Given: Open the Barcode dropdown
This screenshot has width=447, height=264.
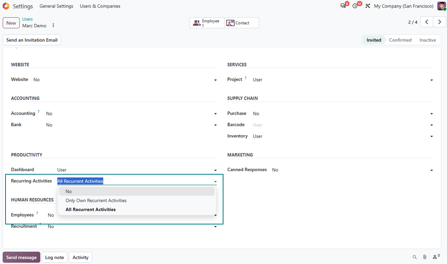Looking at the screenshot, I should click(343, 125).
